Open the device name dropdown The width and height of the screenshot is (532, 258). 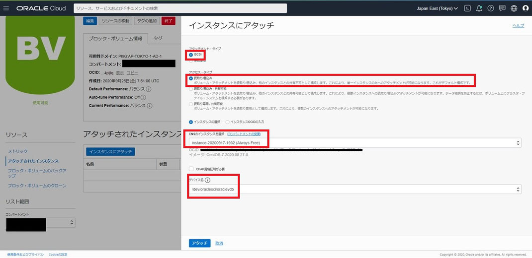coord(355,189)
